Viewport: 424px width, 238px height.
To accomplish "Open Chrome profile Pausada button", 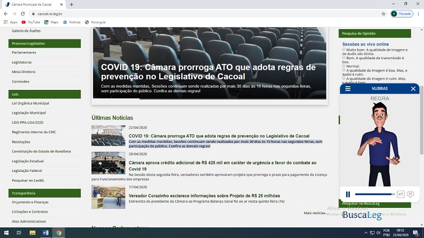I will coord(402,14).
